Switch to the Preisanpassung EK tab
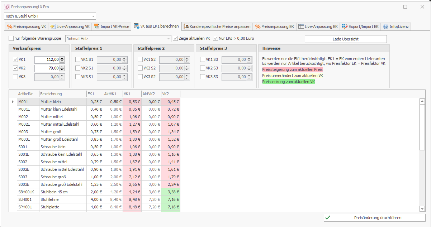Viewport: 431px width, 227px height. click(x=275, y=26)
